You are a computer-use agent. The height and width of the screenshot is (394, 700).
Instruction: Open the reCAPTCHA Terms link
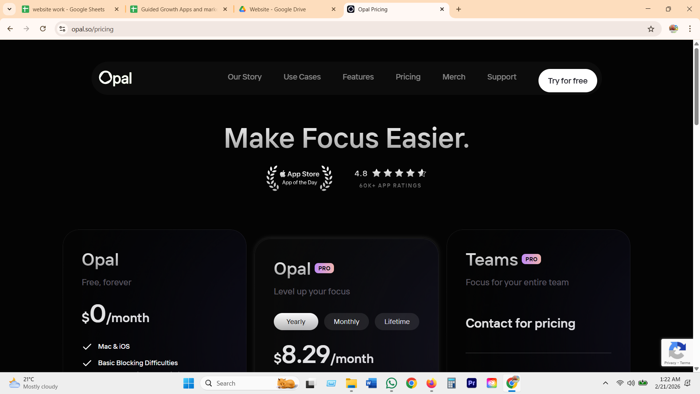685,363
